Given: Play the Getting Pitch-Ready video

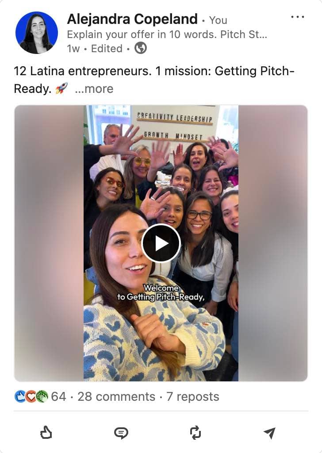Looking at the screenshot, I should [161, 243].
